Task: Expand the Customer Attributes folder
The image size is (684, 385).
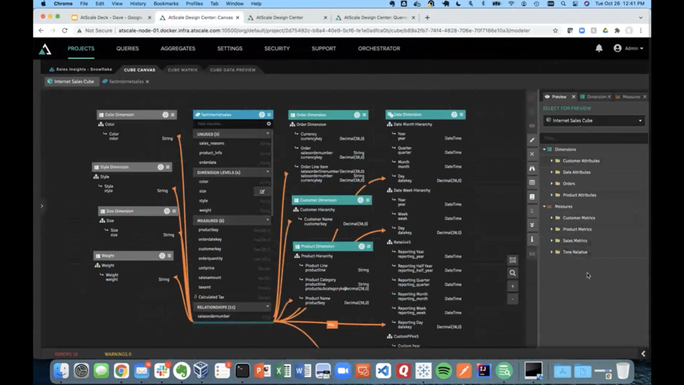Action: click(x=551, y=161)
